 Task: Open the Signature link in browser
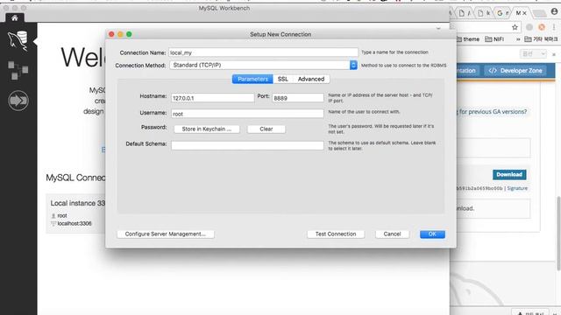(517, 188)
